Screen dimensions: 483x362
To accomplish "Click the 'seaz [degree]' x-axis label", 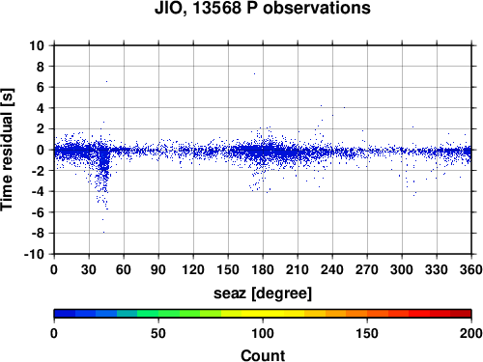I will point(263,293).
